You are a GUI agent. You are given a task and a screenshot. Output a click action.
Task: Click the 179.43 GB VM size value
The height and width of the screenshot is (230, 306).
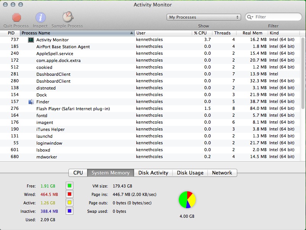point(122,186)
